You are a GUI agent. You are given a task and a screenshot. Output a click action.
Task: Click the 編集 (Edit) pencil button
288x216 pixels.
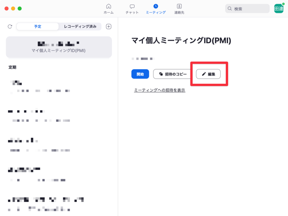point(208,74)
